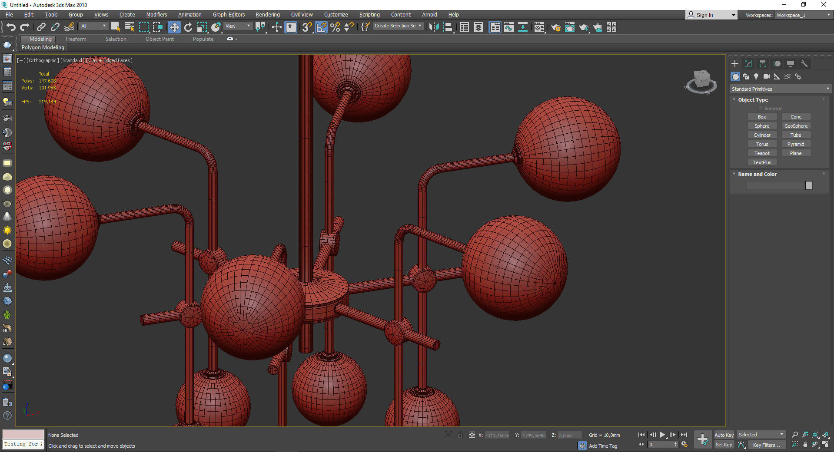This screenshot has height=452, width=834.
Task: Open Schematic View icon
Action: pos(523,27)
